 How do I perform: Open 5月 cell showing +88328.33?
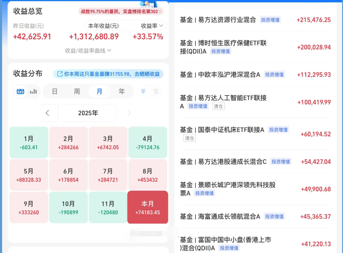coord(29,175)
